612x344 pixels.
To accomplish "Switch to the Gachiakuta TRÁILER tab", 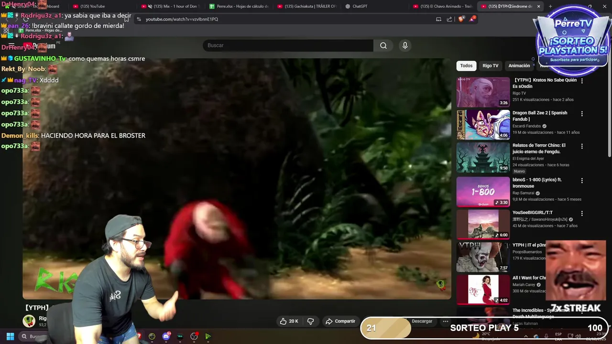I will [x=307, y=6].
